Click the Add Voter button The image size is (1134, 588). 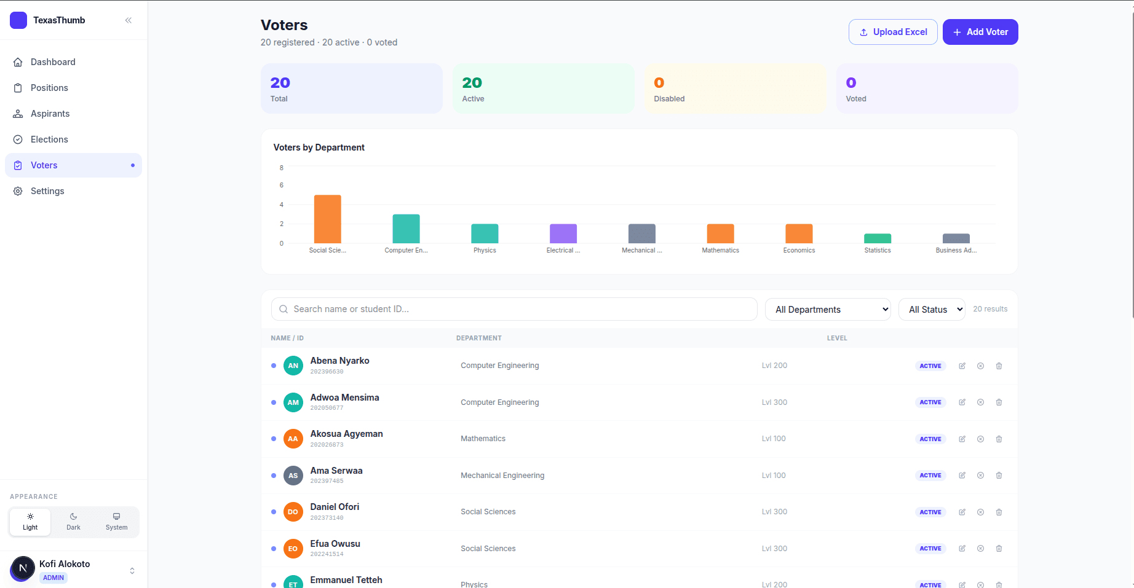[x=980, y=31]
